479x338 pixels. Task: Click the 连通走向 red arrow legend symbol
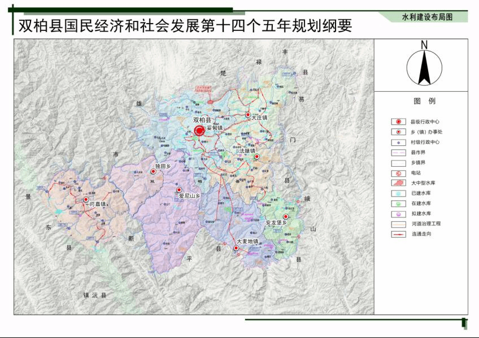click(399, 234)
